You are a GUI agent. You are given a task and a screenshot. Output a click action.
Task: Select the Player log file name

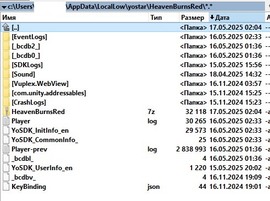pyautogui.click(x=21, y=121)
